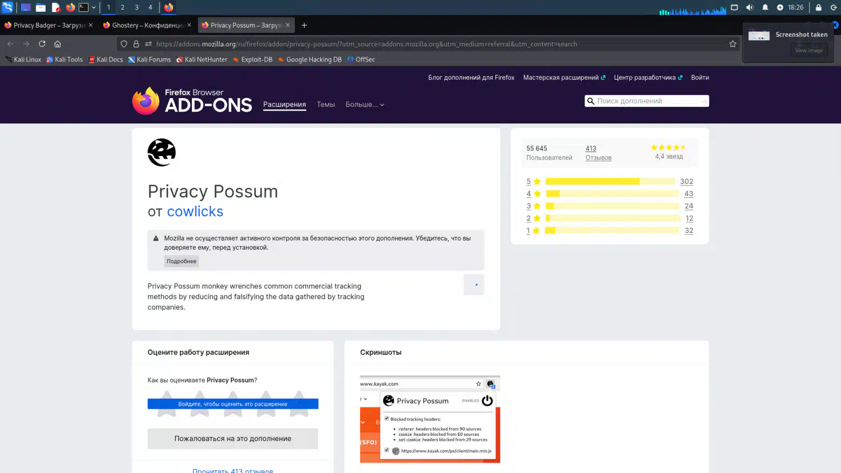Viewport: 841px width, 473px height.
Task: Reload the current page
Action: tap(42, 44)
